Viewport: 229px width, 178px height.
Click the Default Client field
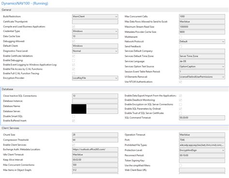95,46
